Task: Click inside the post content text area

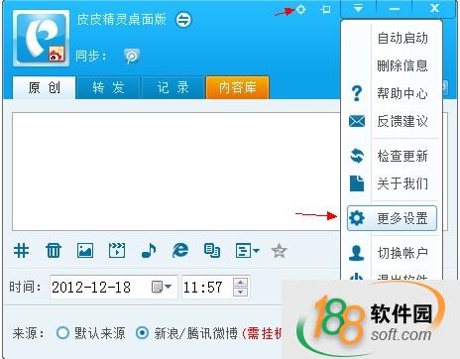Action: 176,172
